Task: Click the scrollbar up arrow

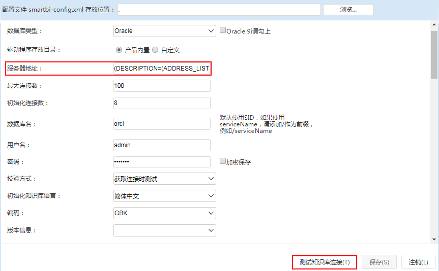Action: 434,24
